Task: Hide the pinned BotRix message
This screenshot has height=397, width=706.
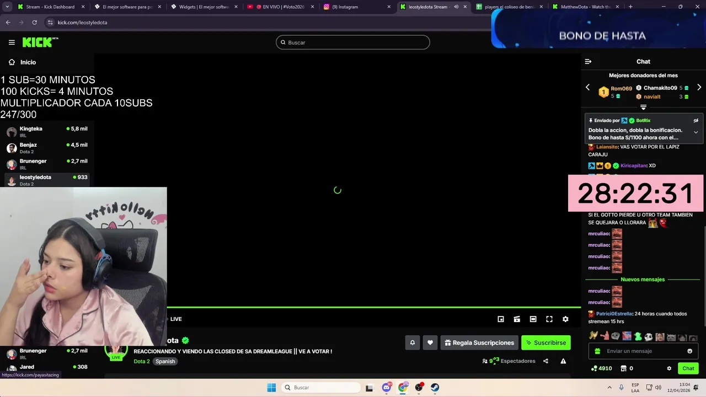Action: (x=696, y=120)
